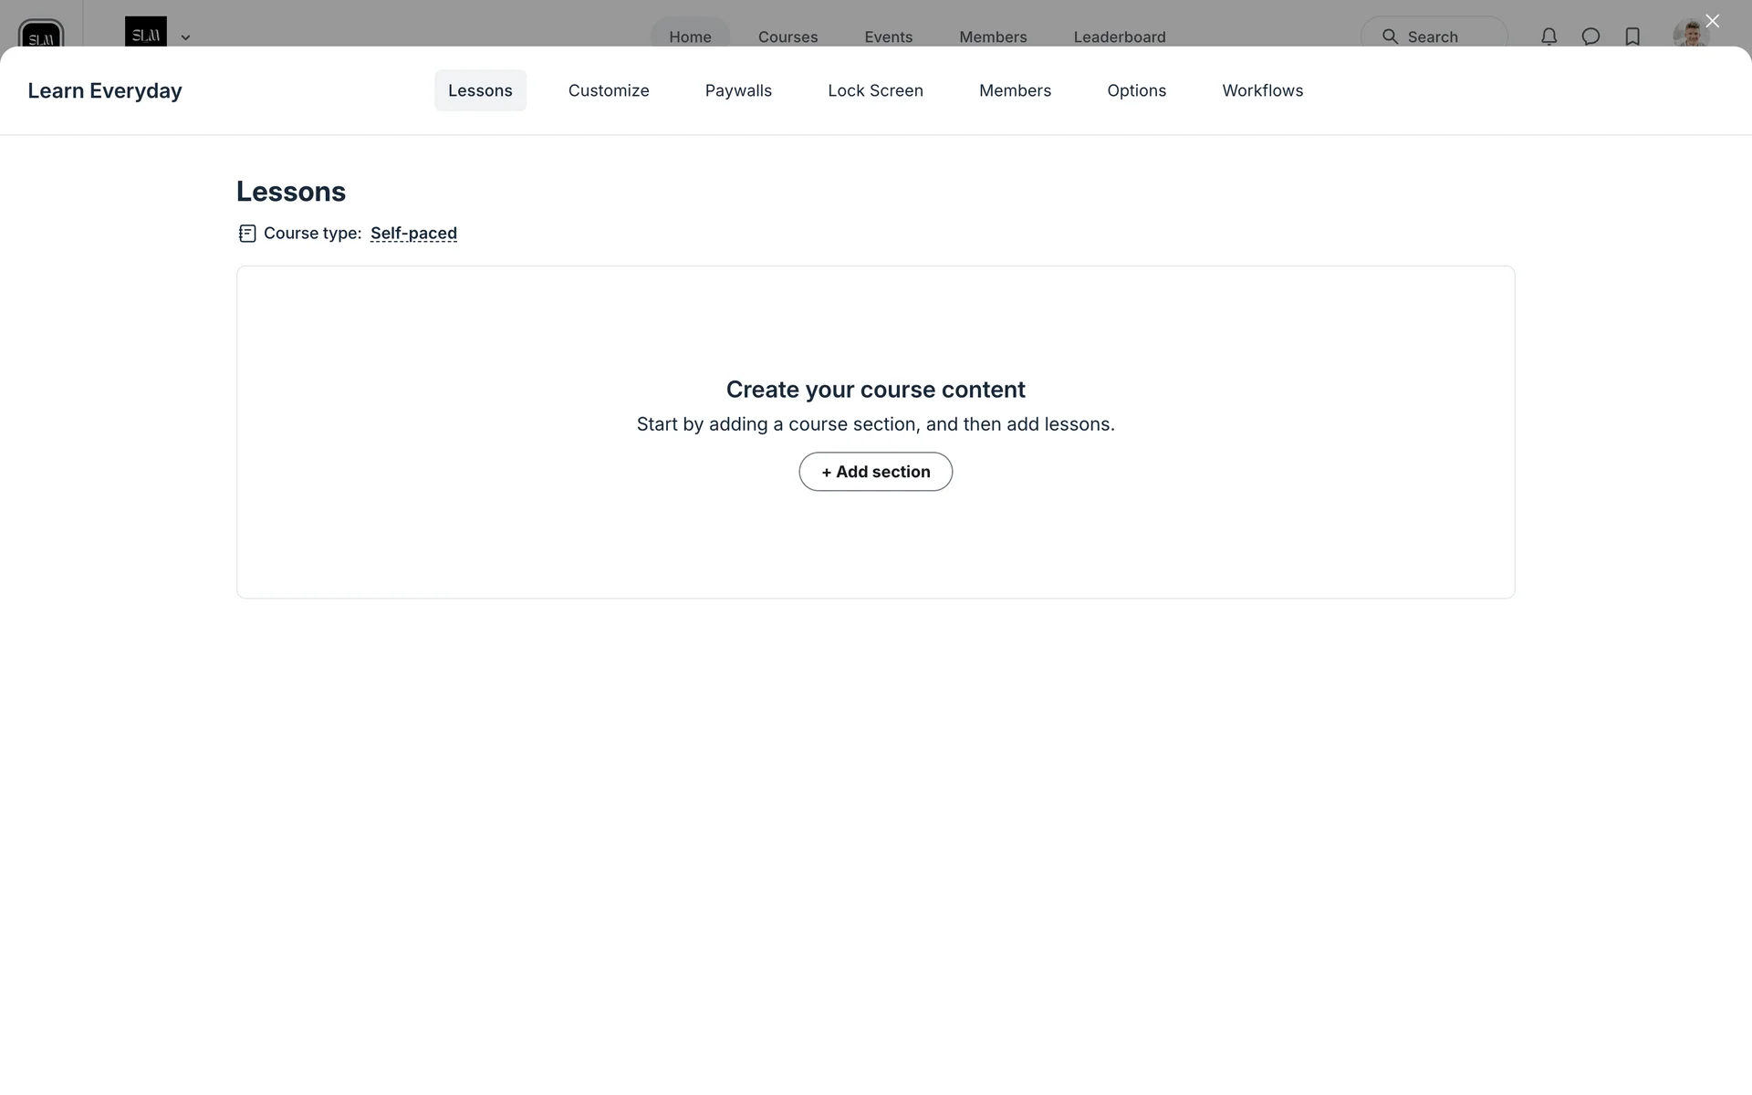This screenshot has width=1752, height=1095.
Task: Change the Self-paced course type
Action: 413,234
